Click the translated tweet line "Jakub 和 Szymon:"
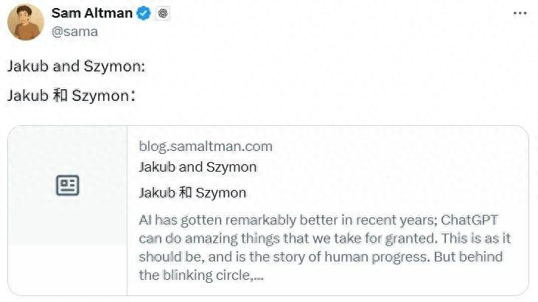 71,96
